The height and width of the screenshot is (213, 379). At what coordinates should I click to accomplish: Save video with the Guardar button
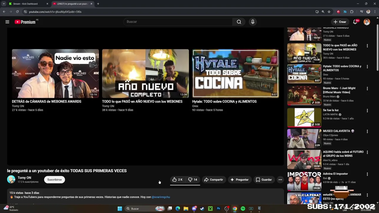(264, 180)
